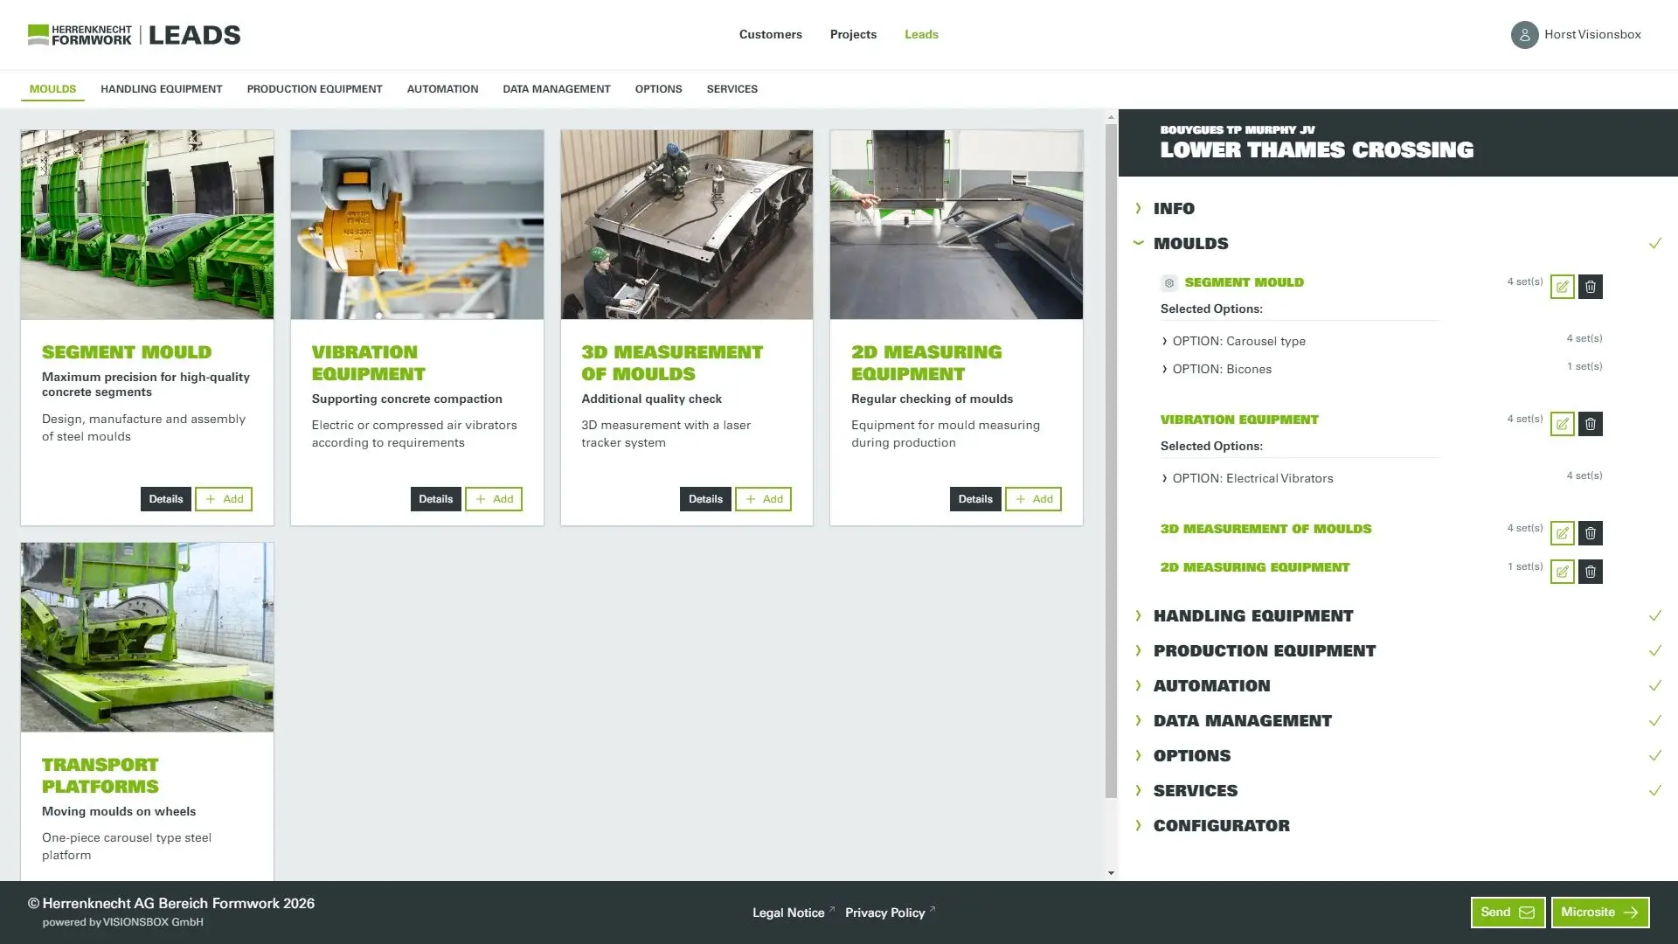Expand the INFO section
Viewport: 1678px width, 944px height.
click(x=1139, y=208)
